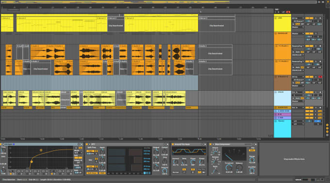Image resolution: width=330 pixels, height=183 pixels.
Task: Click the Normal button in Auto Pan
Action: click(176, 172)
